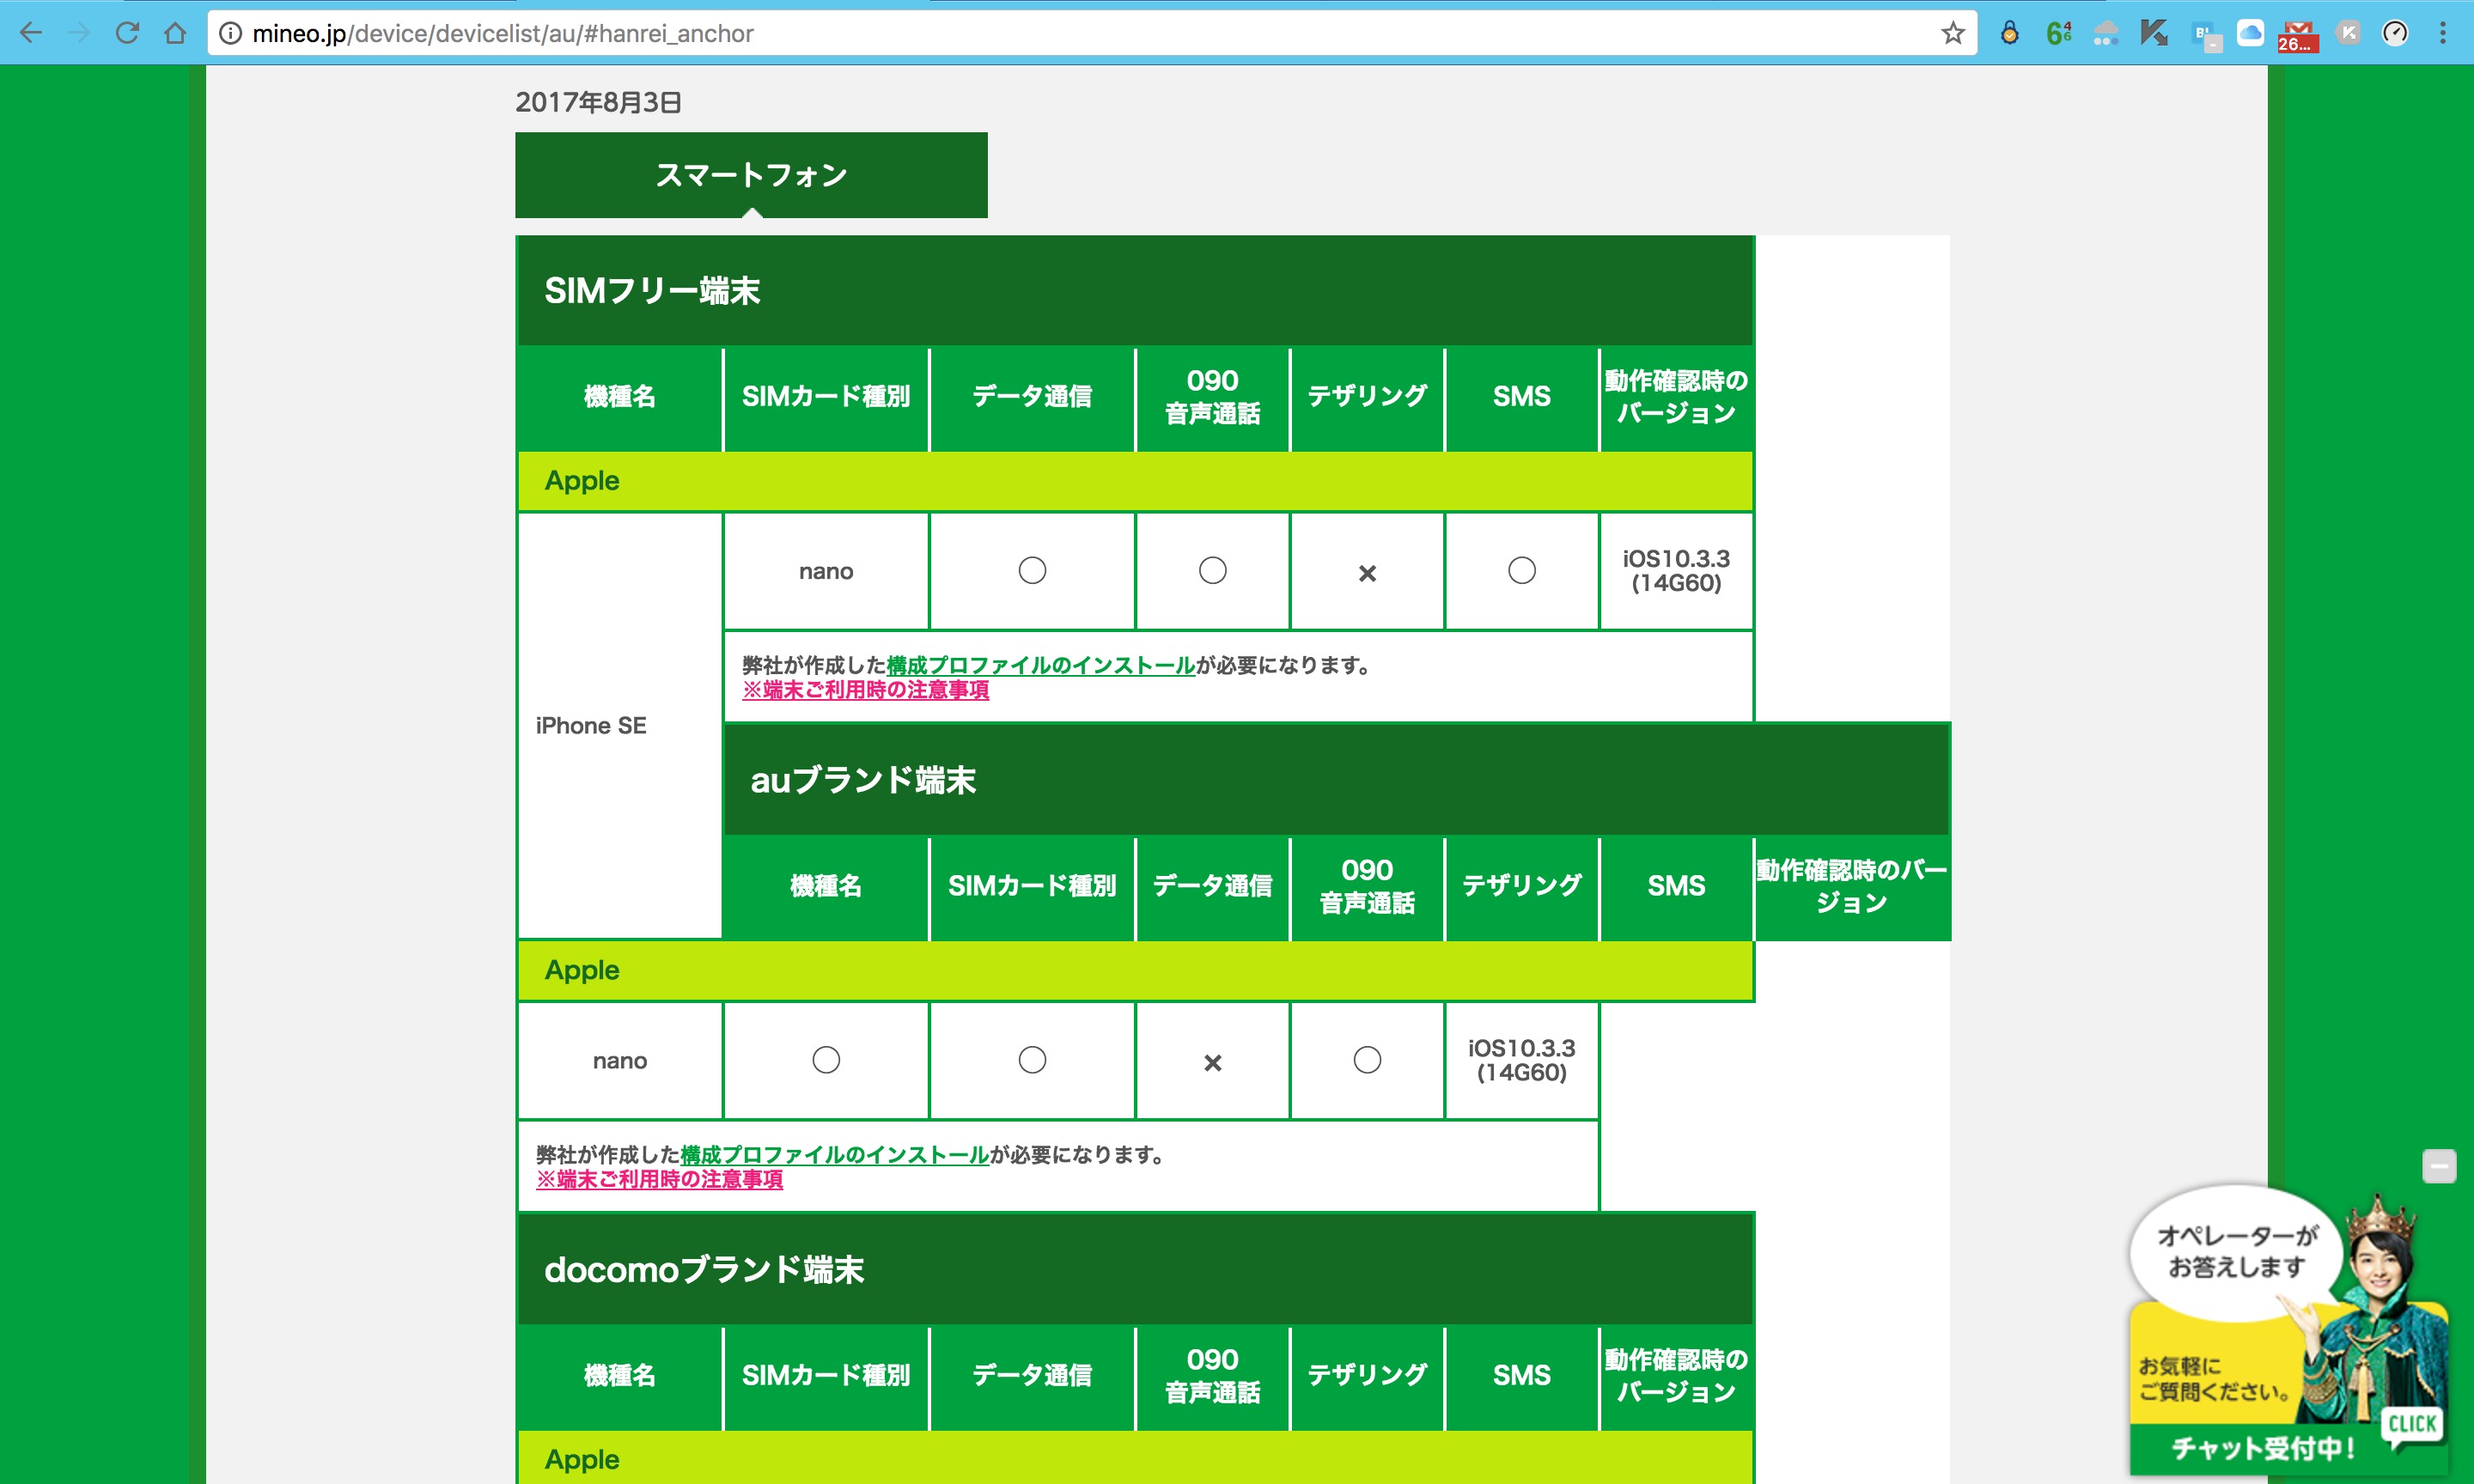The width and height of the screenshot is (2474, 1484).
Task: Click the padlock badge extension icon
Action: pos(2009,33)
